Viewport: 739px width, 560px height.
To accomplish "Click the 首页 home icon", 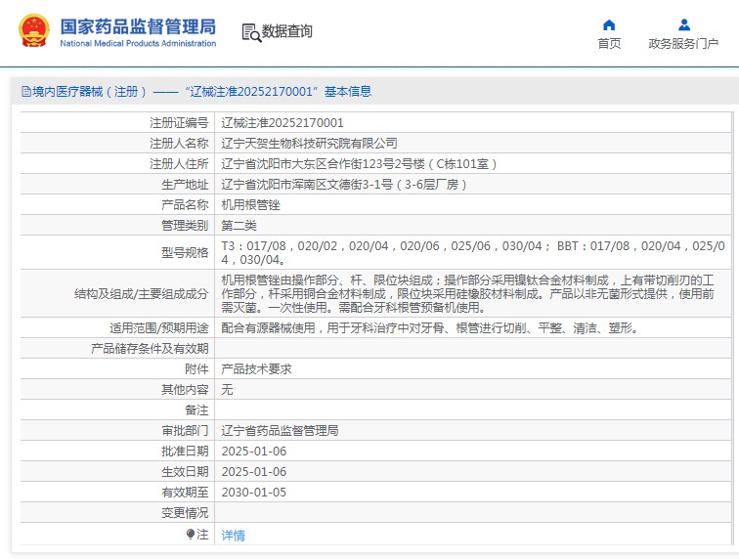I will point(609,24).
